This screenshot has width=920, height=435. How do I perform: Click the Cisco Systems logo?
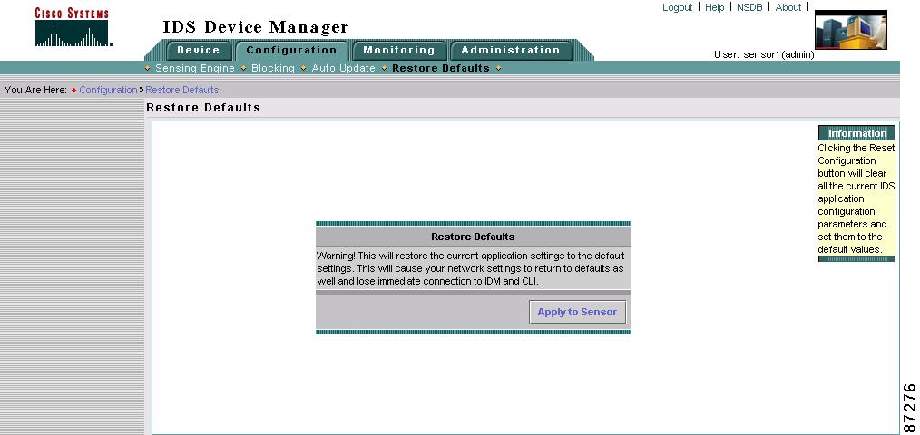pyautogui.click(x=73, y=27)
